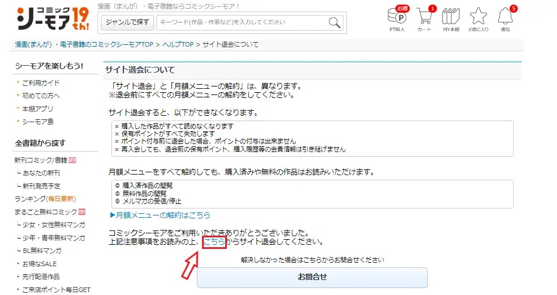557x295 pixels.
Task: Click the magnifying glass search icon
Action: [335, 22]
